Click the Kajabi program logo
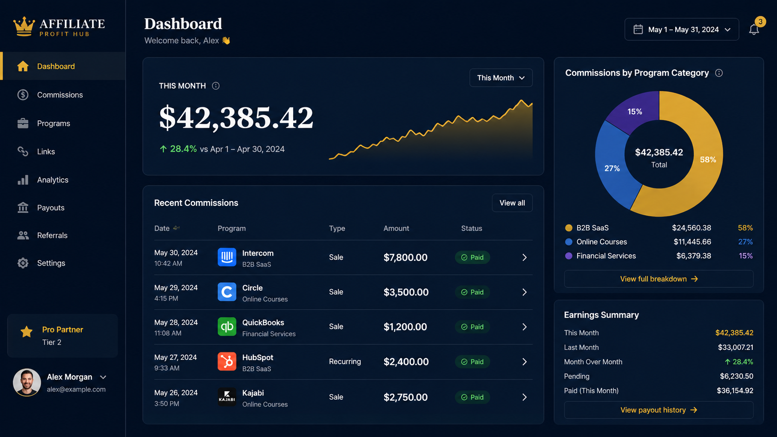The height and width of the screenshot is (437, 777). pos(227,397)
